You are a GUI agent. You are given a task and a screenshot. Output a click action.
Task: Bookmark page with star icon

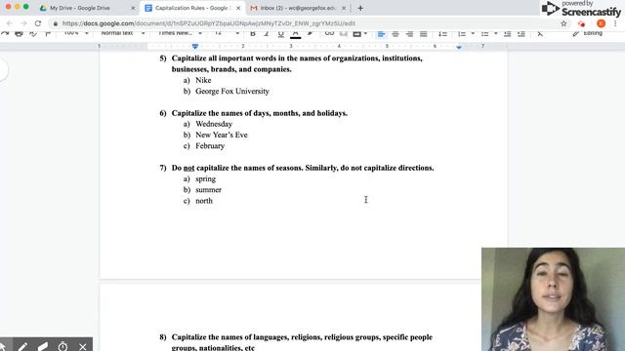point(563,23)
